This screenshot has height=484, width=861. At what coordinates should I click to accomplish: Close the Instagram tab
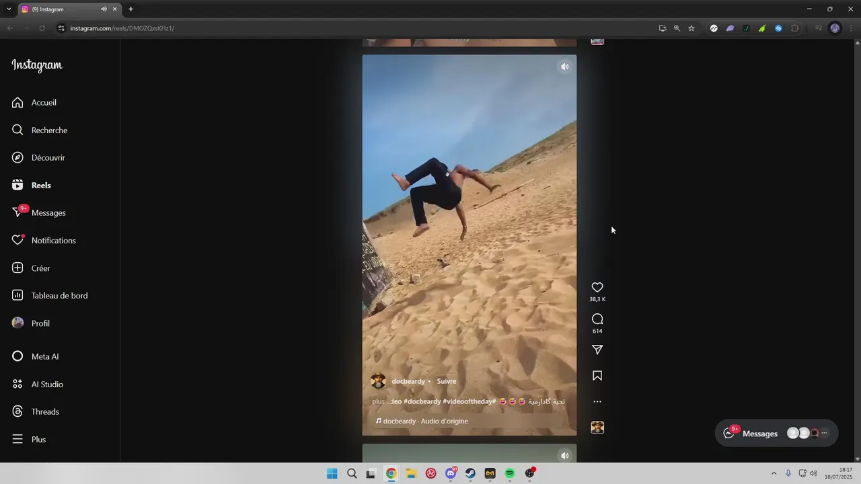[x=115, y=9]
